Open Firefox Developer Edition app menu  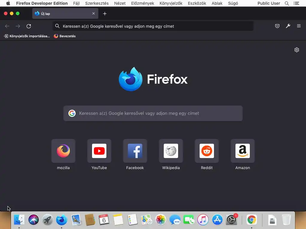click(42, 3)
